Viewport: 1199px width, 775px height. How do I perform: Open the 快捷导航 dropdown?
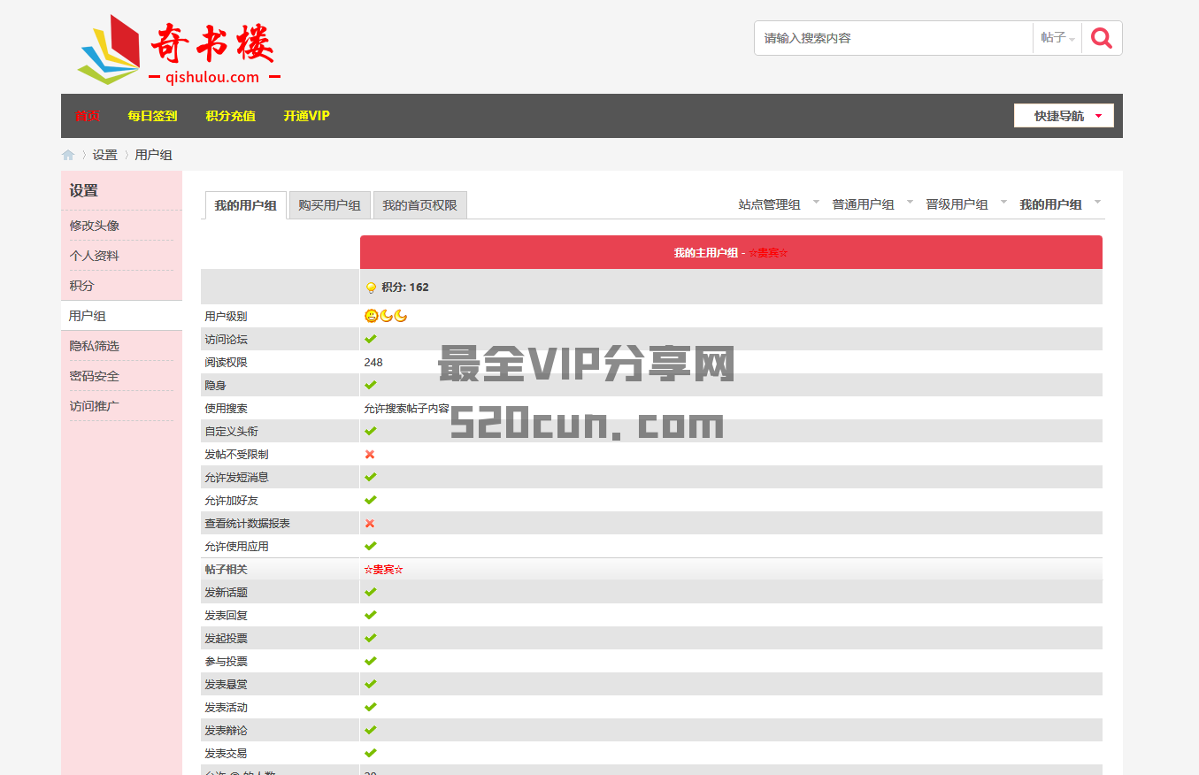click(x=1064, y=116)
